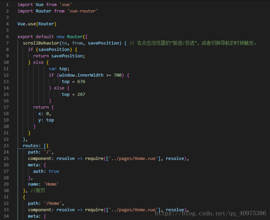Click 'return {' on line 17
Image resolution: width=270 pixels, height=220 pixels.
tap(44, 107)
